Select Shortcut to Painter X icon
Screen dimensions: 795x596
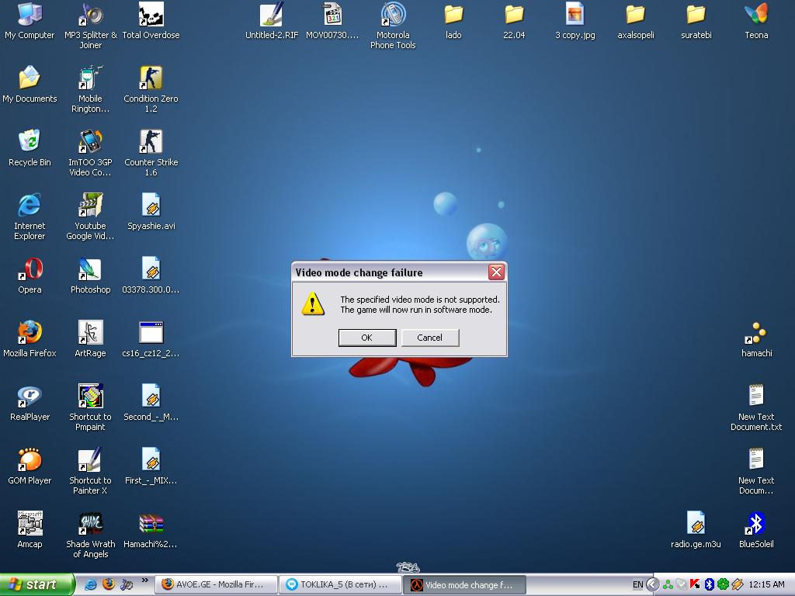90,471
